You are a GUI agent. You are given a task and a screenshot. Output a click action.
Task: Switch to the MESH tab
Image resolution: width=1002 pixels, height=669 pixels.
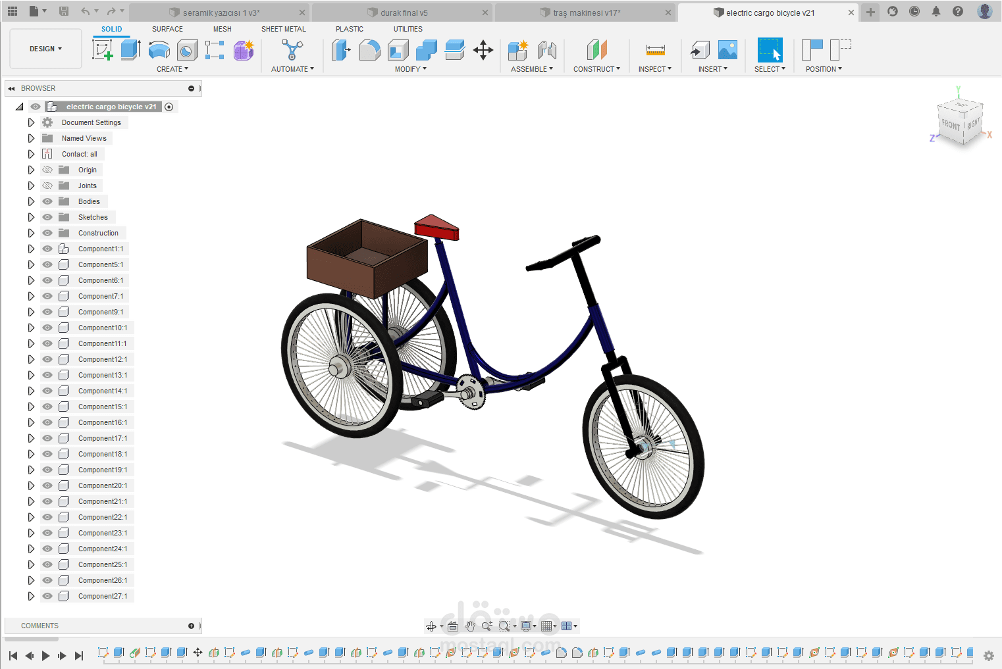(x=223, y=29)
